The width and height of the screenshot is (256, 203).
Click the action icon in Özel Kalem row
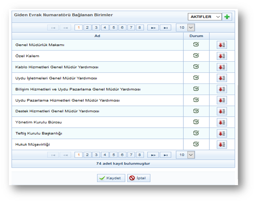221,56
